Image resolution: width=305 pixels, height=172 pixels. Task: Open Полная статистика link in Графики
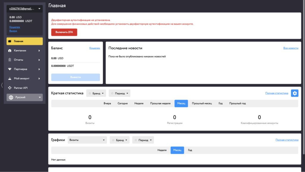point(287,140)
